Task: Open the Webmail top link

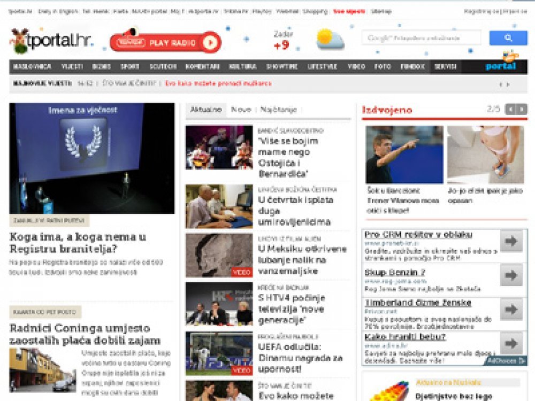Action: (287, 11)
